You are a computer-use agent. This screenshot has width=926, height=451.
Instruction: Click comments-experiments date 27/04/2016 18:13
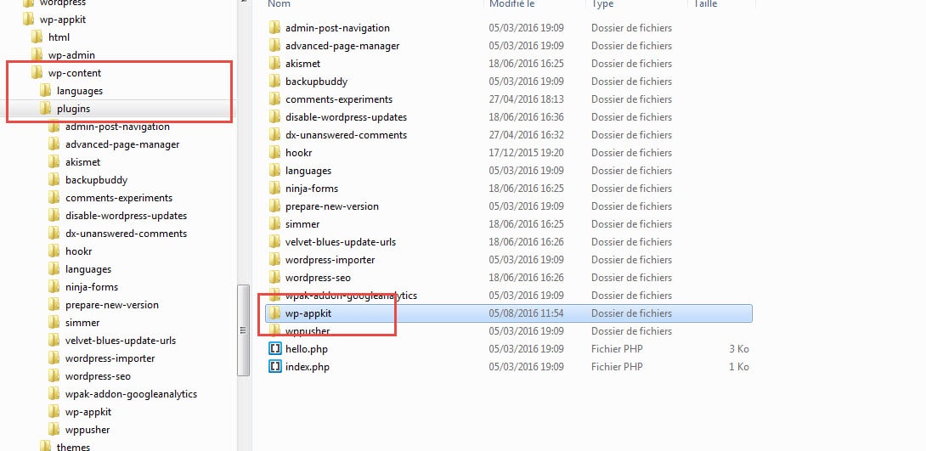pyautogui.click(x=526, y=99)
